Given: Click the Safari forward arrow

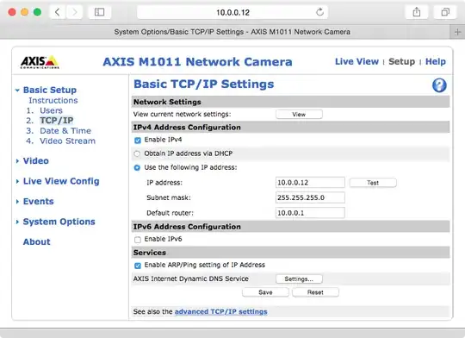Looking at the screenshot, I should click(x=74, y=12).
